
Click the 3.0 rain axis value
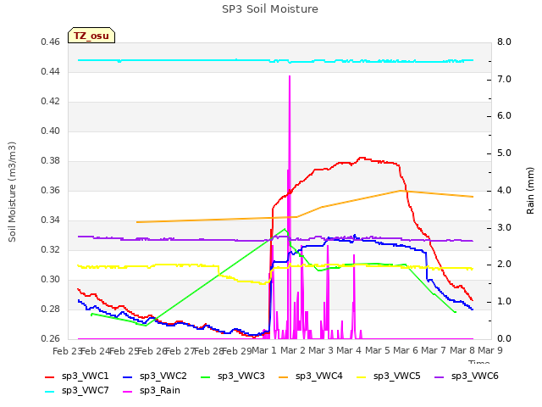point(504,228)
